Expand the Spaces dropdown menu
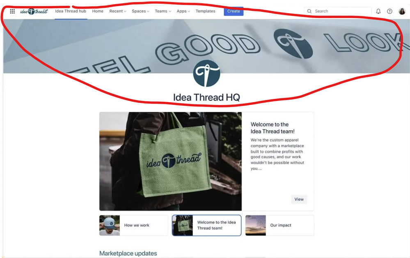The image size is (410, 258). pyautogui.click(x=140, y=11)
